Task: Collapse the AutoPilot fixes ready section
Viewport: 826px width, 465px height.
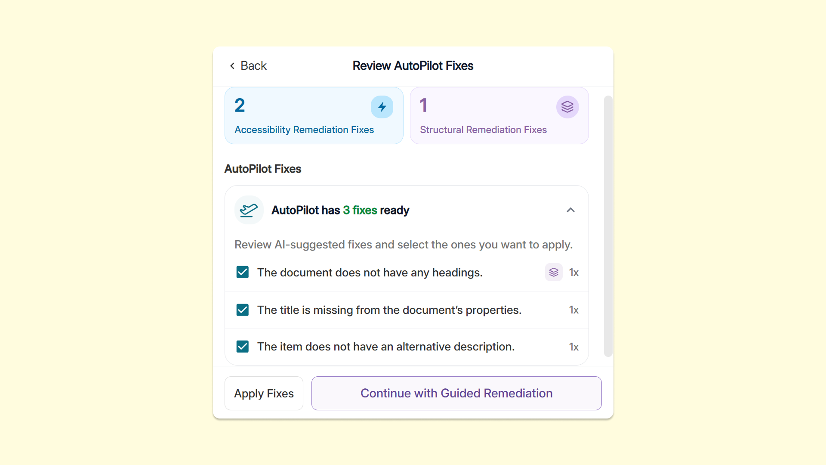Action: pyautogui.click(x=570, y=210)
